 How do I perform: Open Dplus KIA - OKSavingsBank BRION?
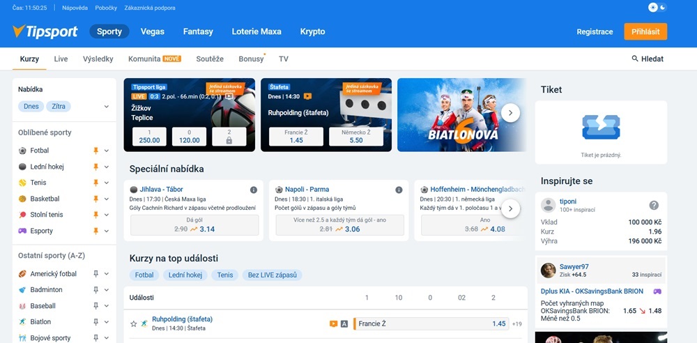[x=592, y=291]
